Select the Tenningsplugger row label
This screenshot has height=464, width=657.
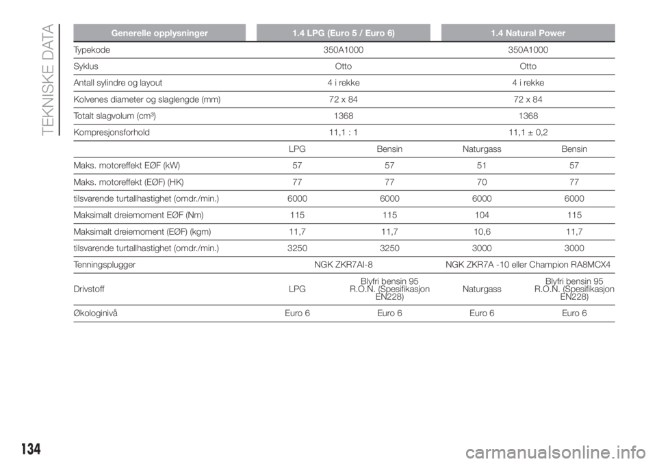104,265
